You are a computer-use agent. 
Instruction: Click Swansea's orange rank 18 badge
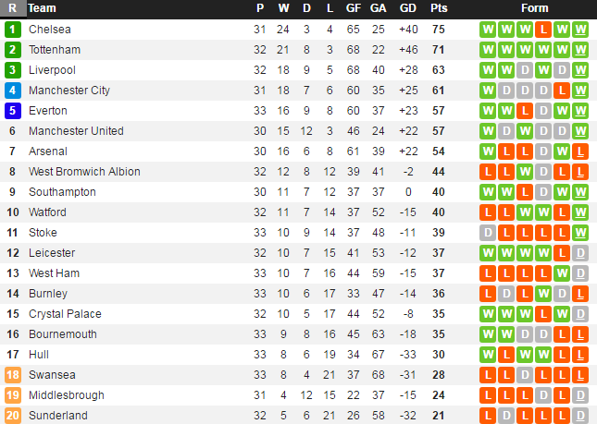click(x=12, y=374)
